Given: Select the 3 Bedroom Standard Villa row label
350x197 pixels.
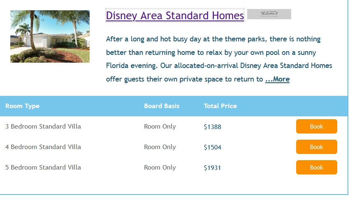Looking at the screenshot, I should (43, 127).
